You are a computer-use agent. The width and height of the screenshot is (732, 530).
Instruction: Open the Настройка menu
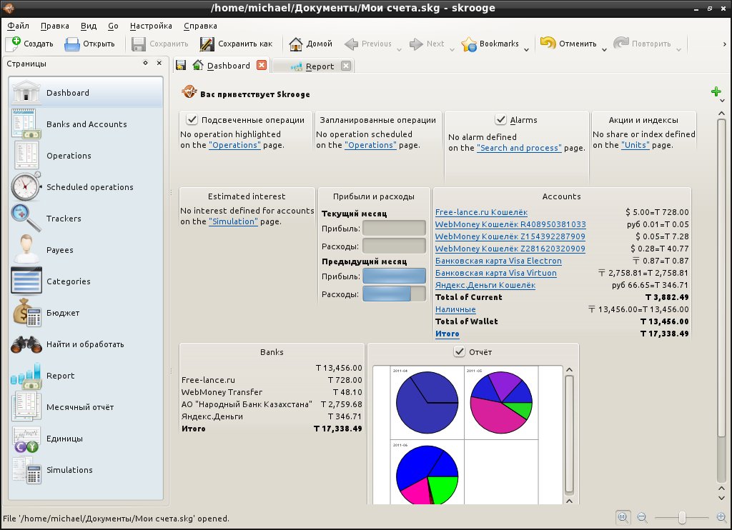(x=151, y=26)
